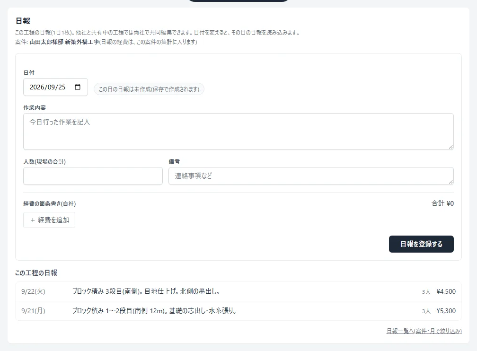Click the この日の日報は未作成 status badge

coord(149,89)
